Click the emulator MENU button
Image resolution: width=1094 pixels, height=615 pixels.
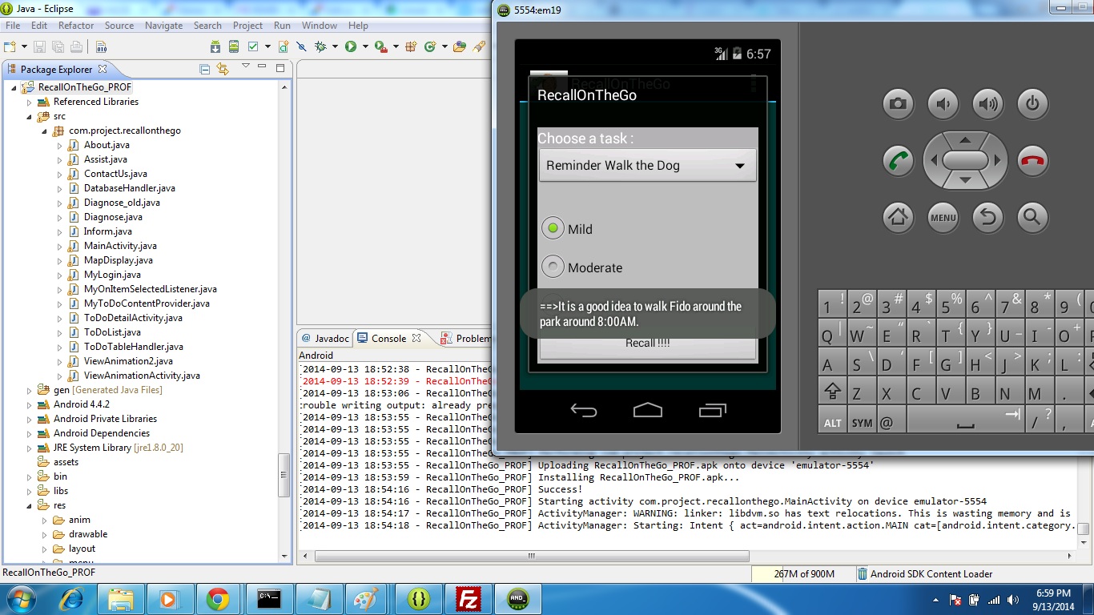pyautogui.click(x=943, y=216)
